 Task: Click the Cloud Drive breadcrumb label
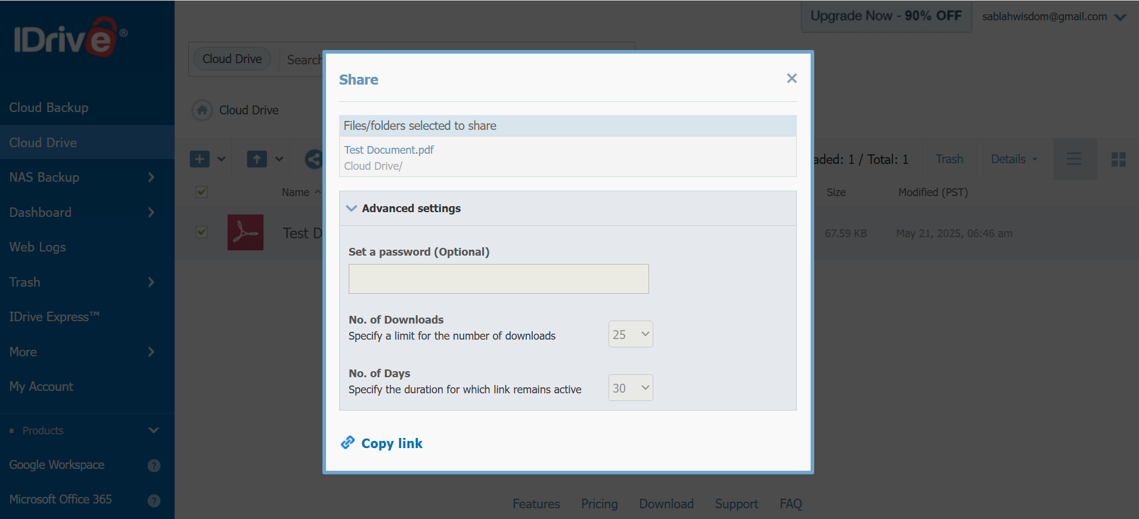(x=249, y=110)
